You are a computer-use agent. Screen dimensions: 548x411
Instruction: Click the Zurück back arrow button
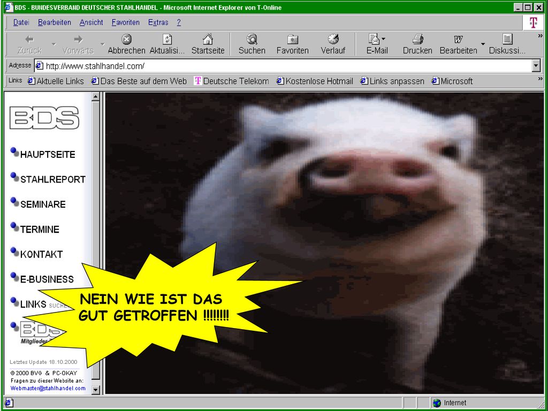pyautogui.click(x=30, y=44)
